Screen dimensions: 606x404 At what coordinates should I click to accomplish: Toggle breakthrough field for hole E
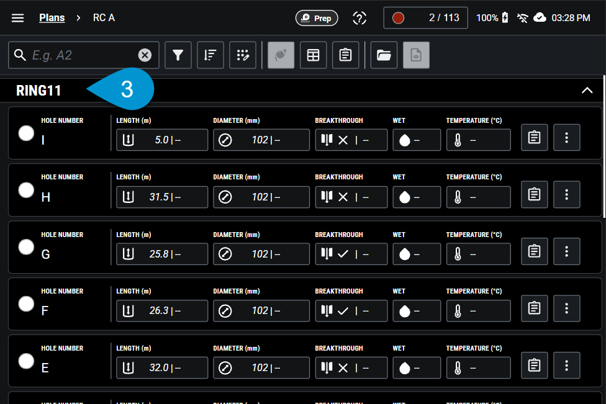(351, 367)
